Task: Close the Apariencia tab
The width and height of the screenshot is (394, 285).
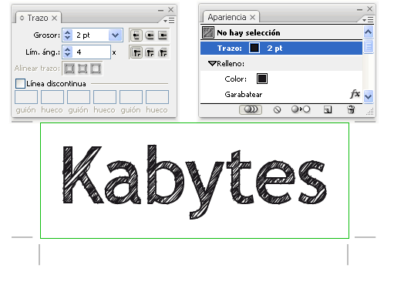Action: click(253, 18)
